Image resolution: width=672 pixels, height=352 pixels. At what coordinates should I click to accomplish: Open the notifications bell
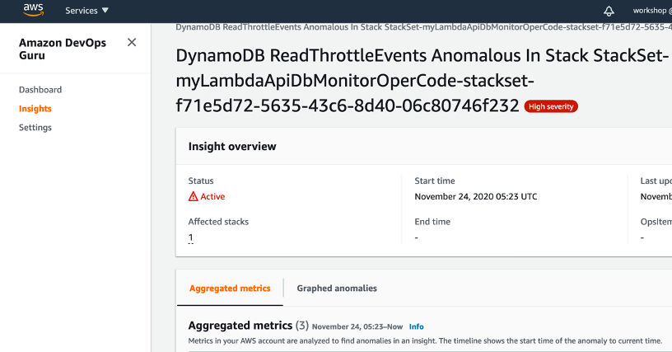click(609, 11)
